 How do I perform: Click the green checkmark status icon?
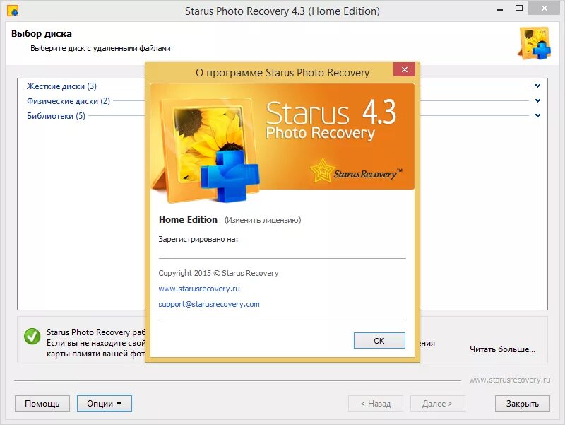[x=32, y=336]
